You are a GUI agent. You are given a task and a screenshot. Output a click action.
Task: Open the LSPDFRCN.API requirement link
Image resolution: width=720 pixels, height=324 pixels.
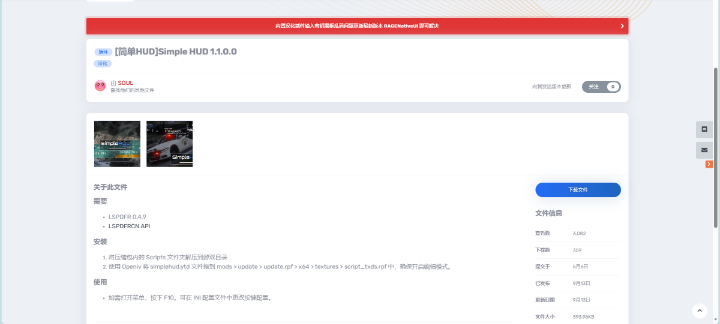tap(129, 226)
